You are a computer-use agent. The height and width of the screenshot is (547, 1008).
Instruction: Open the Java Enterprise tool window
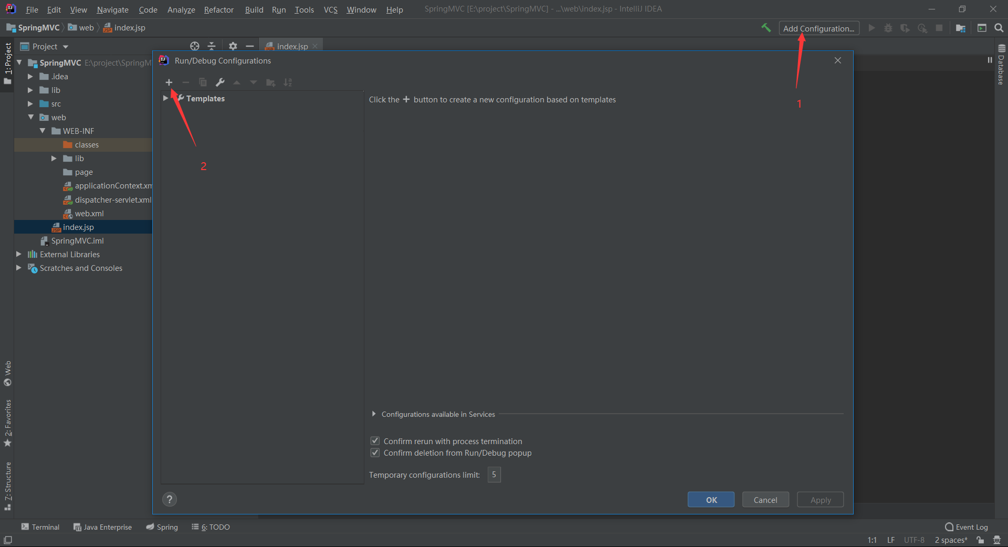(x=103, y=527)
